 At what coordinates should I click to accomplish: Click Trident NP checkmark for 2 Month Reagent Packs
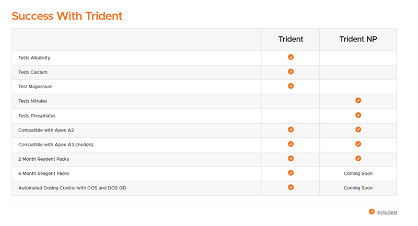pyautogui.click(x=358, y=158)
